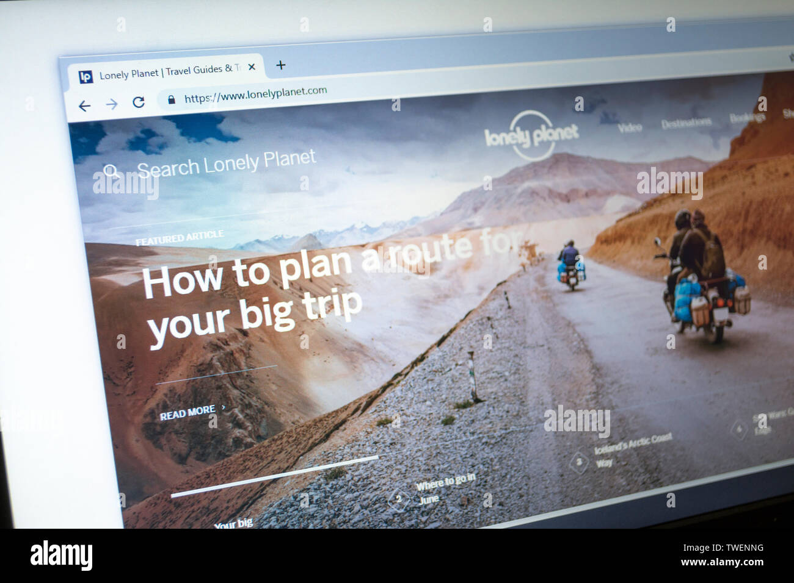The image size is (794, 583).
Task: Click the browser forward arrow
Action: click(x=112, y=104)
